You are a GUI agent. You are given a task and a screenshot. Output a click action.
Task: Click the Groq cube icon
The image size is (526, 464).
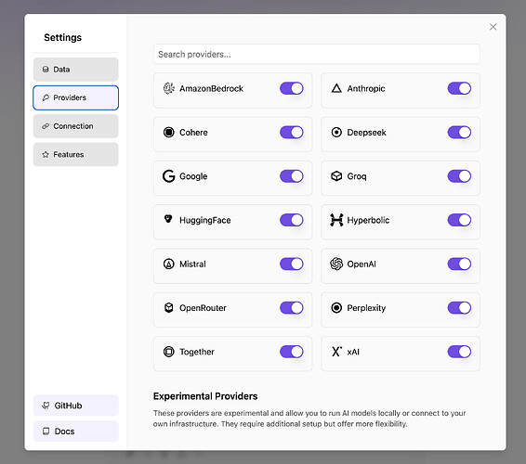click(336, 176)
